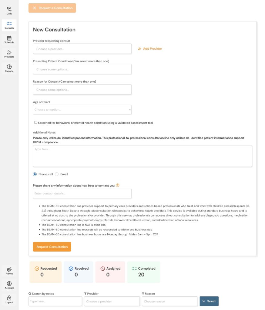265x310 pixels.
Task: Select the Phone call radio option
Action: [35, 174]
